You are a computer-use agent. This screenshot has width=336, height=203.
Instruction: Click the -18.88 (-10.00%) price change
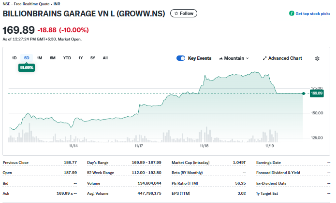[x=63, y=30]
